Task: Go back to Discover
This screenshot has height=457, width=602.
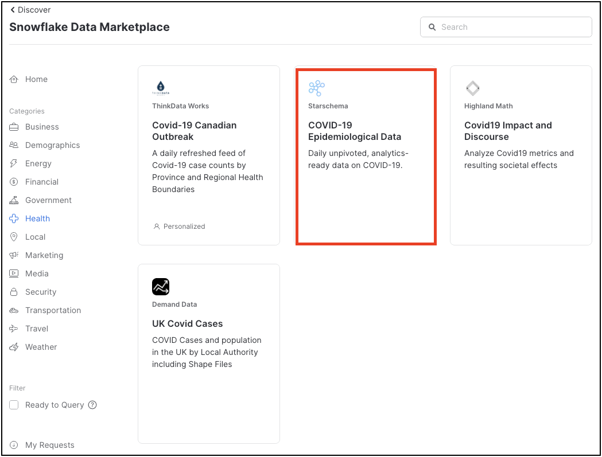Action: (30, 10)
